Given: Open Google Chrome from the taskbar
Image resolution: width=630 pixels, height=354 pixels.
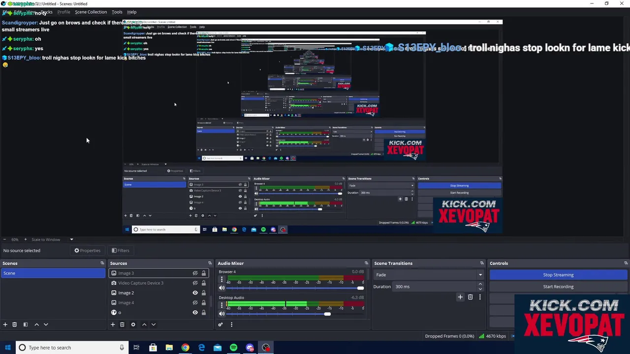Looking at the screenshot, I should point(185,348).
